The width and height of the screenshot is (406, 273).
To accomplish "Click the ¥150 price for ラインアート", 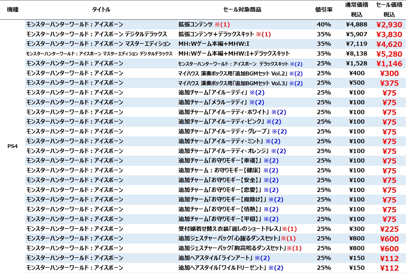I will click(x=357, y=258).
